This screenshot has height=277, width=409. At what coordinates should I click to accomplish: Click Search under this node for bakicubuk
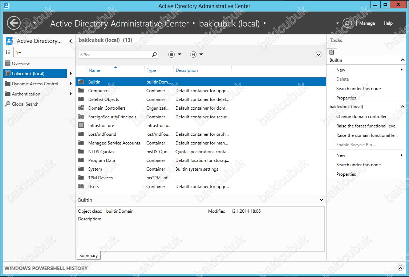(x=359, y=165)
